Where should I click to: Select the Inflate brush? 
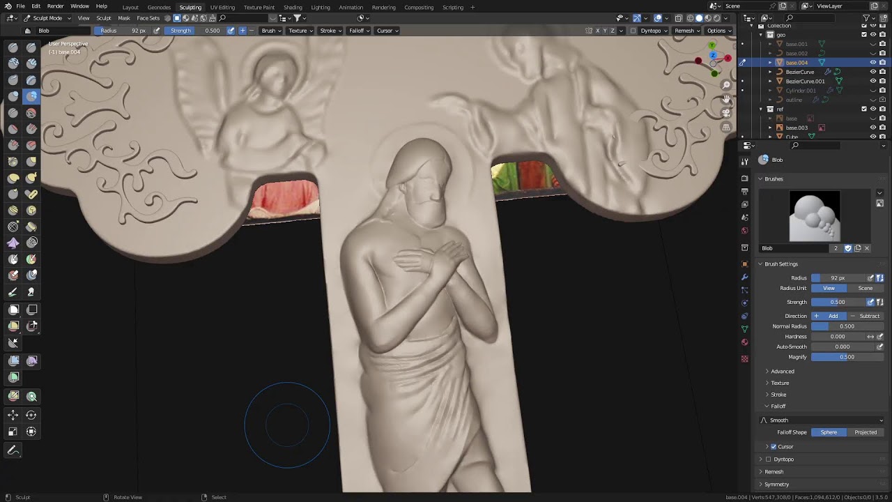[13, 96]
